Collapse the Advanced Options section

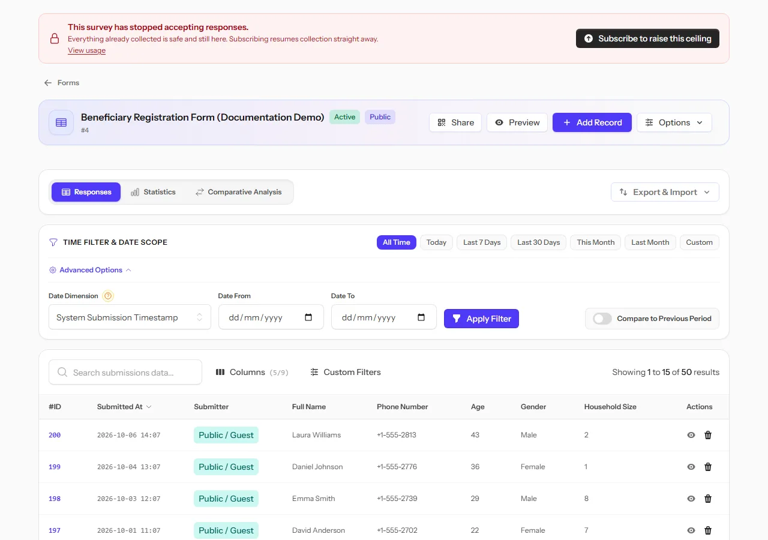(91, 270)
